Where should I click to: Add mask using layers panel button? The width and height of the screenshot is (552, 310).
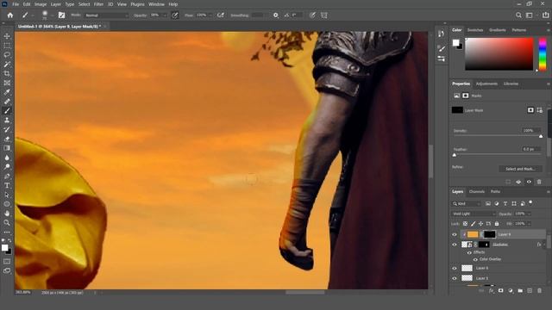(x=501, y=291)
